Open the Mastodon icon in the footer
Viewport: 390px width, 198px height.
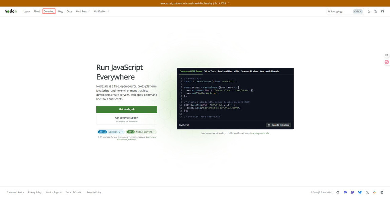click(x=352, y=192)
